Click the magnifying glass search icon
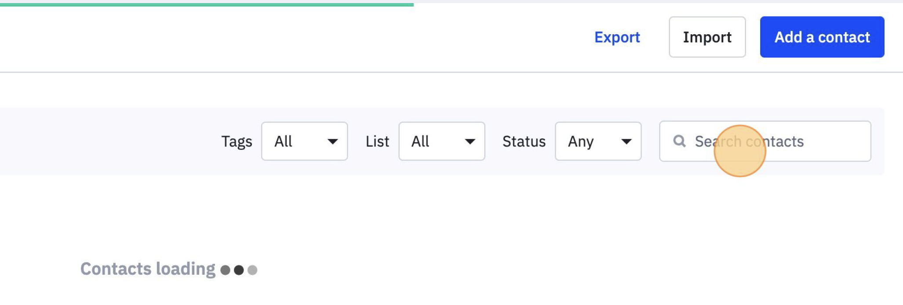 pyautogui.click(x=679, y=141)
